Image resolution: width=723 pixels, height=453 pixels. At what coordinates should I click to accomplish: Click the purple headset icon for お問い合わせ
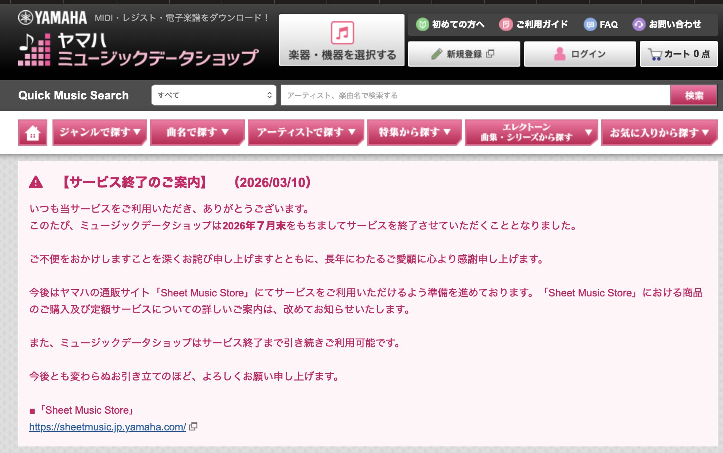(638, 24)
